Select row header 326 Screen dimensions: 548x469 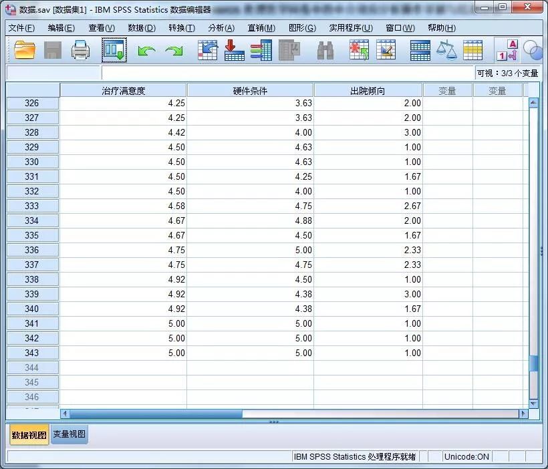(32, 103)
